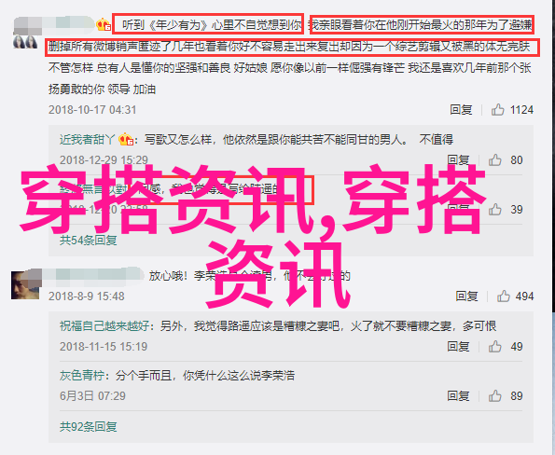Reply to the 2018-10-17 04:31 comment
555x455 pixels.
[461, 110]
